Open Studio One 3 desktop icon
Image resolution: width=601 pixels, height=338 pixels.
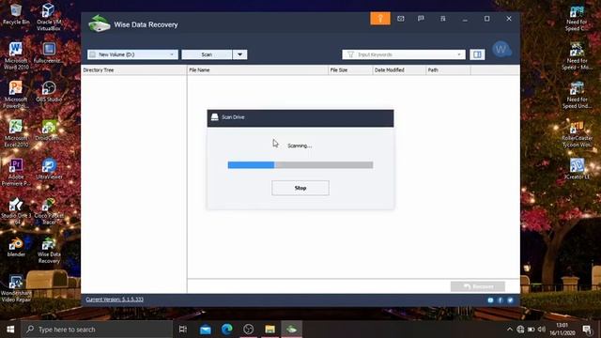(16, 210)
